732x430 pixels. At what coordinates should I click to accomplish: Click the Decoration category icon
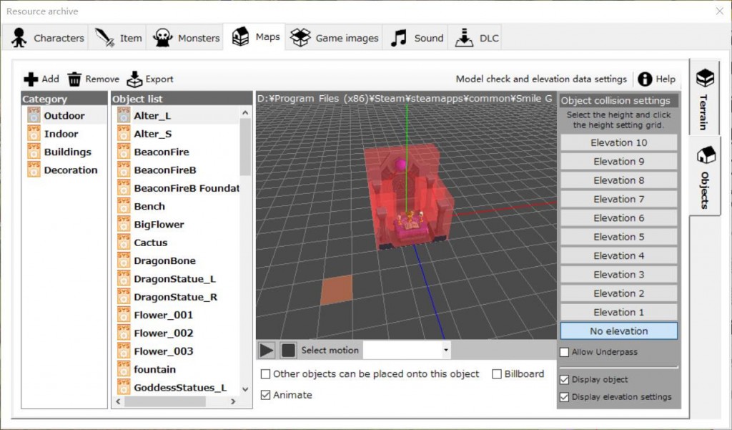(x=34, y=170)
